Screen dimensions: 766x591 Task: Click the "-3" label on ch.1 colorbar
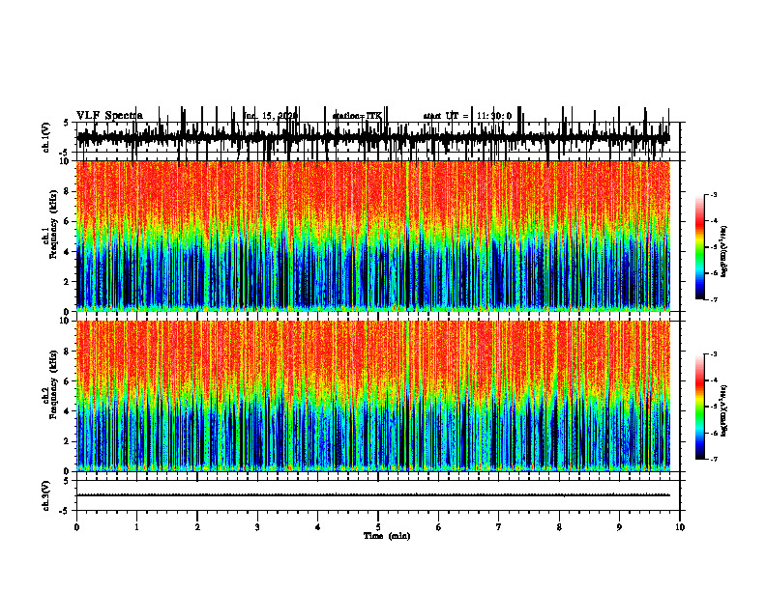pyautogui.click(x=713, y=195)
